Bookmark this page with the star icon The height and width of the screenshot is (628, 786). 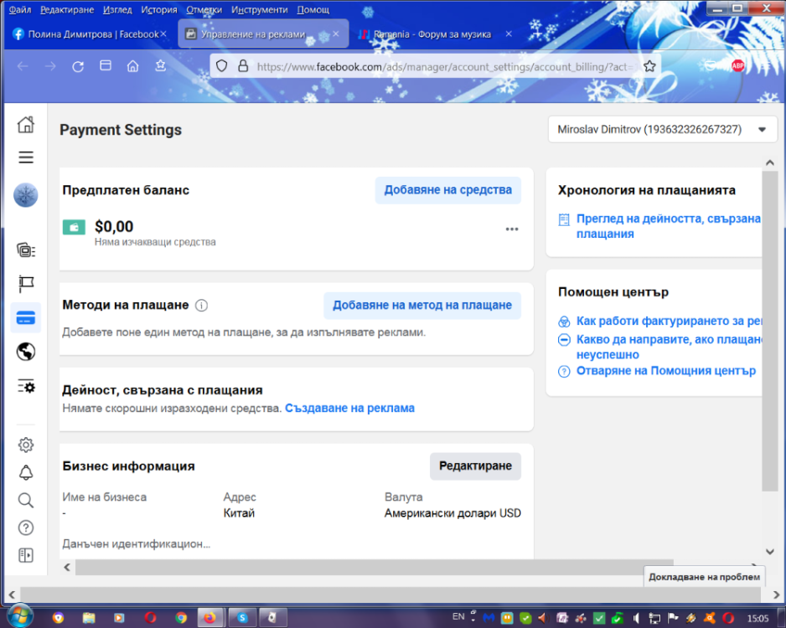point(649,66)
